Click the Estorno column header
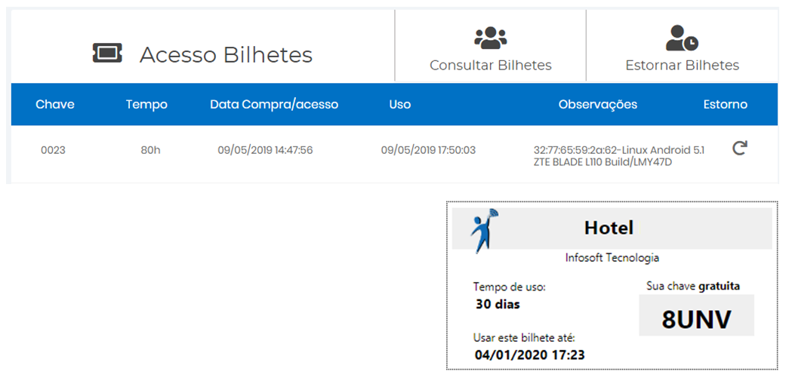Image resolution: width=786 pixels, height=390 pixels. point(725,104)
